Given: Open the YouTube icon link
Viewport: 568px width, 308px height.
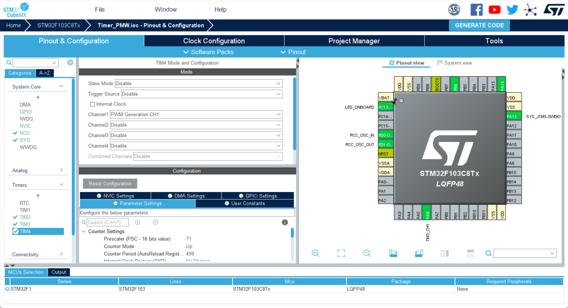Looking at the screenshot, I should click(494, 10).
